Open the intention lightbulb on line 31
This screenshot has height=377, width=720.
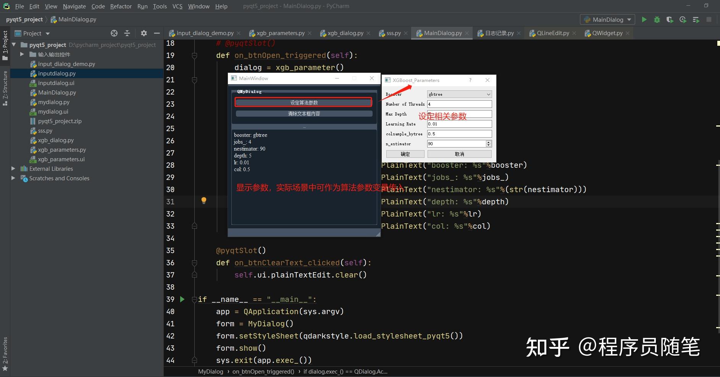coord(204,201)
